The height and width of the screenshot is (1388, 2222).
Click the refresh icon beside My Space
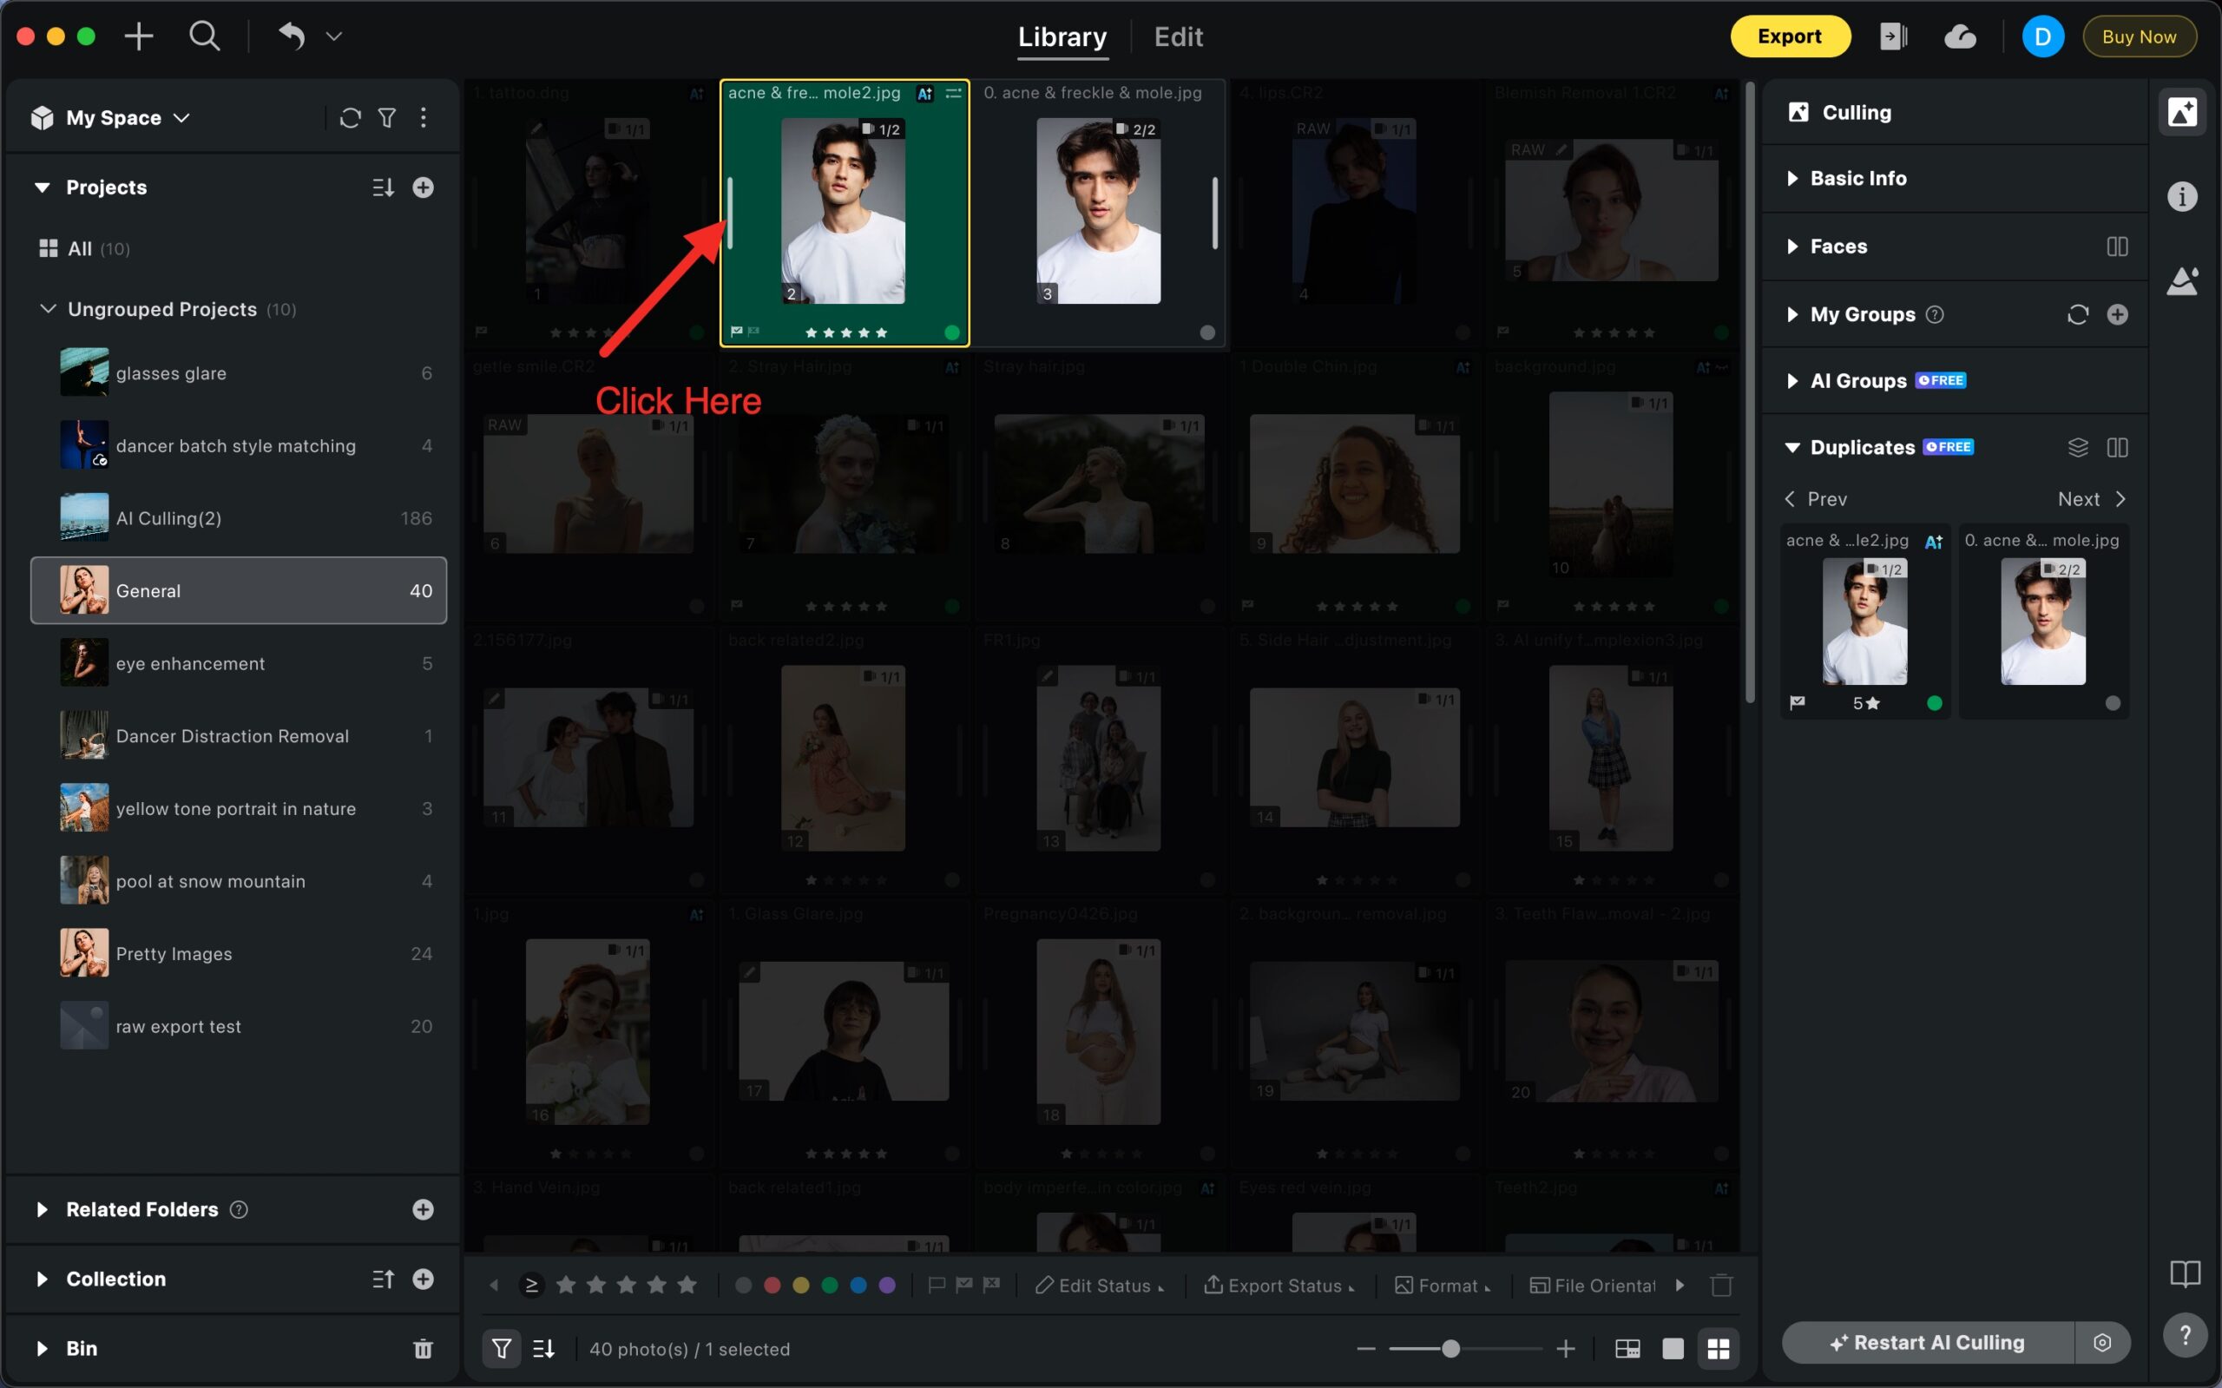(x=350, y=117)
